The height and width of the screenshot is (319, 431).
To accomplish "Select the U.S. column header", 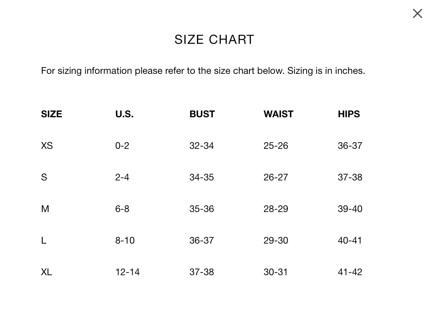I will (124, 114).
